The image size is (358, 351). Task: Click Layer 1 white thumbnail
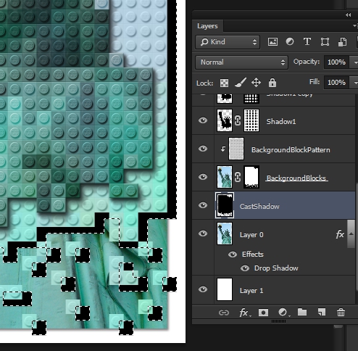pos(225,289)
